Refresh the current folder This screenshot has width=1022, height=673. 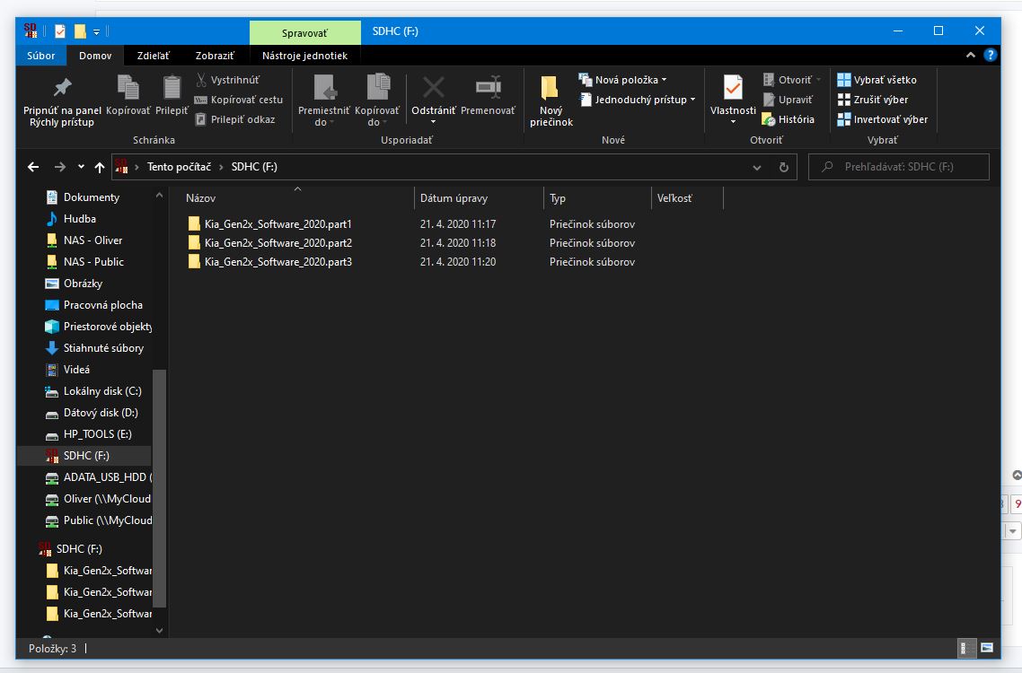pos(784,168)
